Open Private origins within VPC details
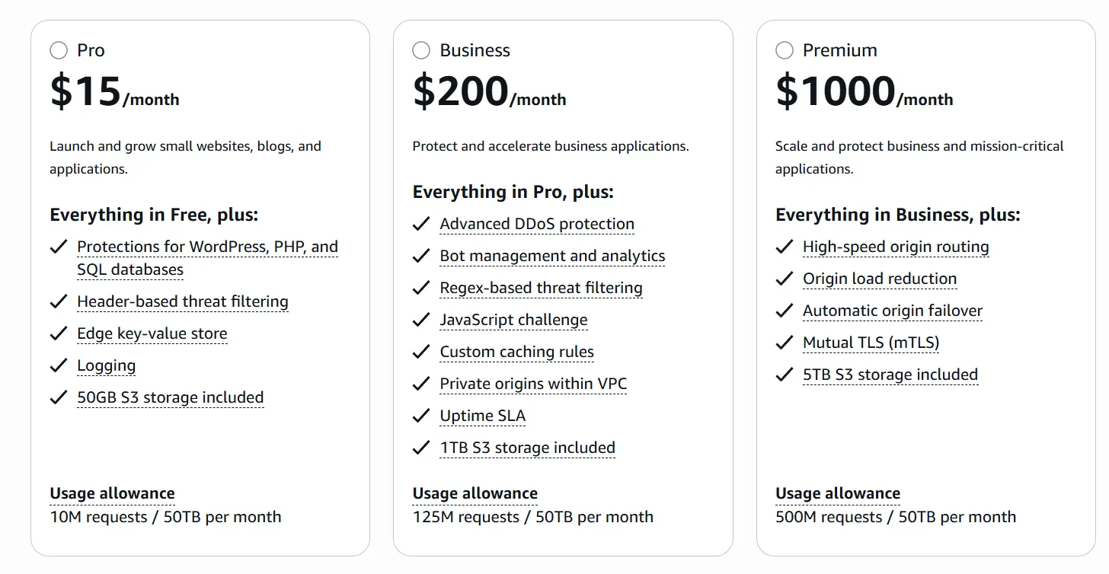This screenshot has width=1109, height=574. point(532,384)
